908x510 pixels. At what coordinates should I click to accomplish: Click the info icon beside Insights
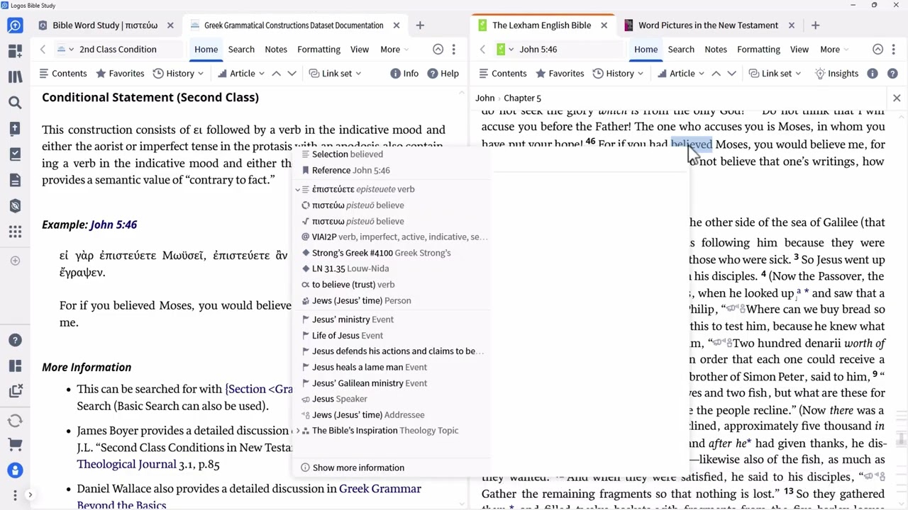click(873, 74)
